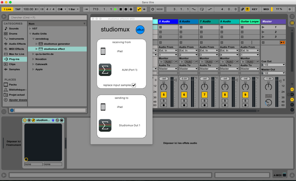Click the NEW button
This screenshot has height=181, width=296.
pyautogui.click(x=160, y=9)
